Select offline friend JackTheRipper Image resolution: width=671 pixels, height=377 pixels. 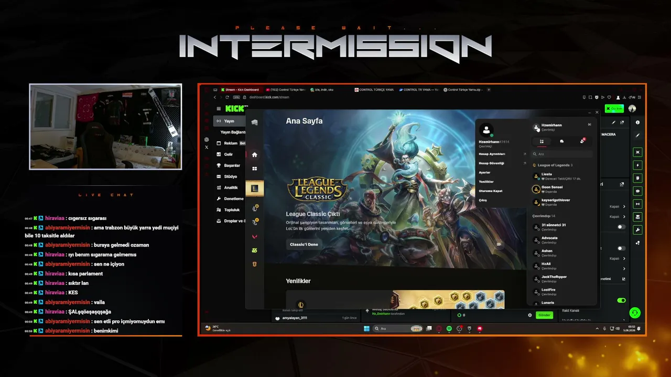(x=562, y=279)
